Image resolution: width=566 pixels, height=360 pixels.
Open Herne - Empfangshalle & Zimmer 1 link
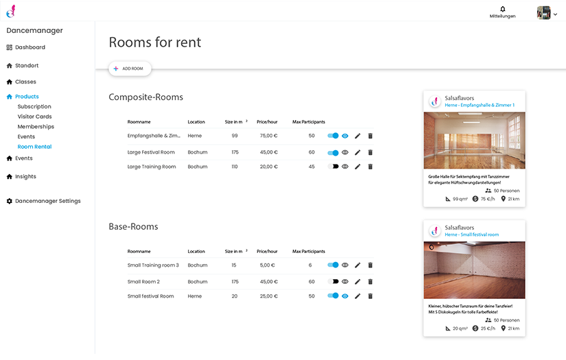(480, 106)
